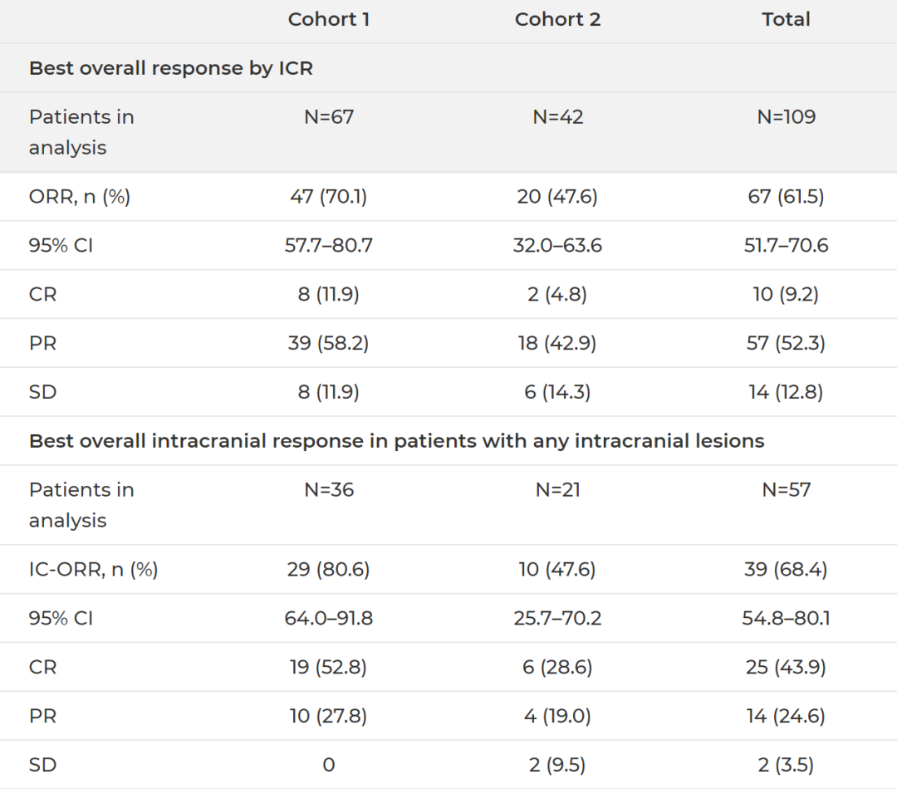Select the intracranial response section heading
Image resolution: width=897 pixels, height=789 pixels.
[396, 441]
